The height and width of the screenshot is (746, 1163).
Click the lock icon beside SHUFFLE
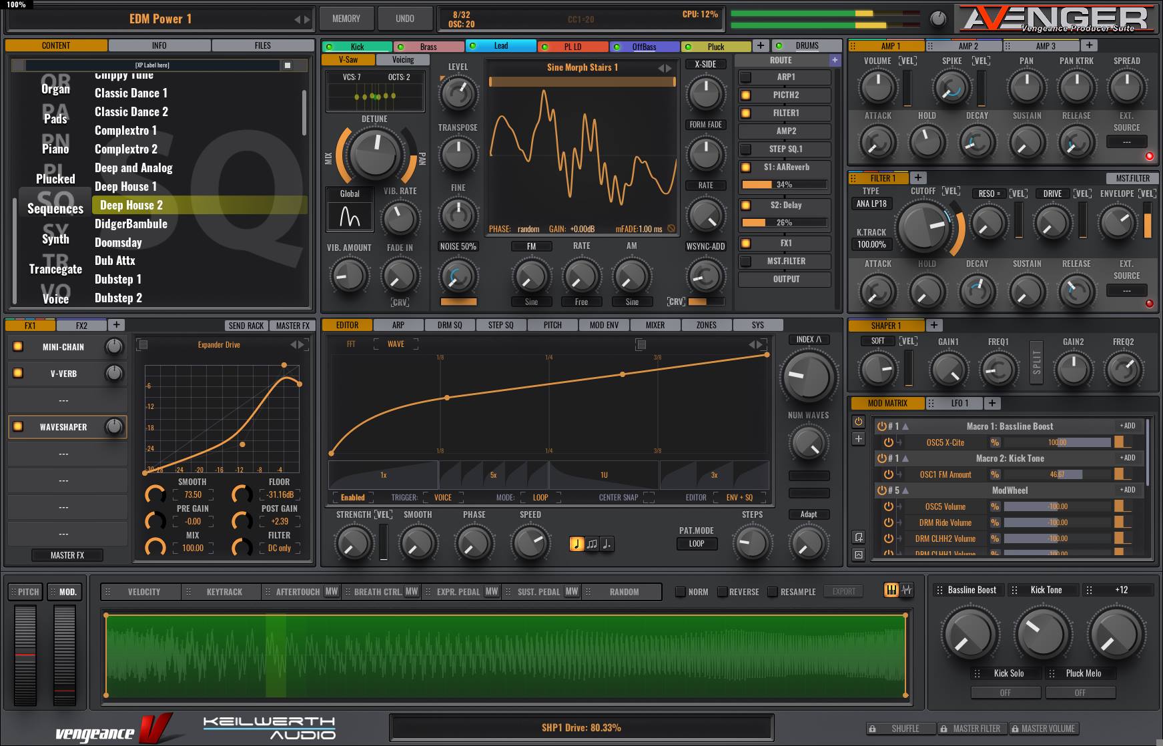[871, 729]
